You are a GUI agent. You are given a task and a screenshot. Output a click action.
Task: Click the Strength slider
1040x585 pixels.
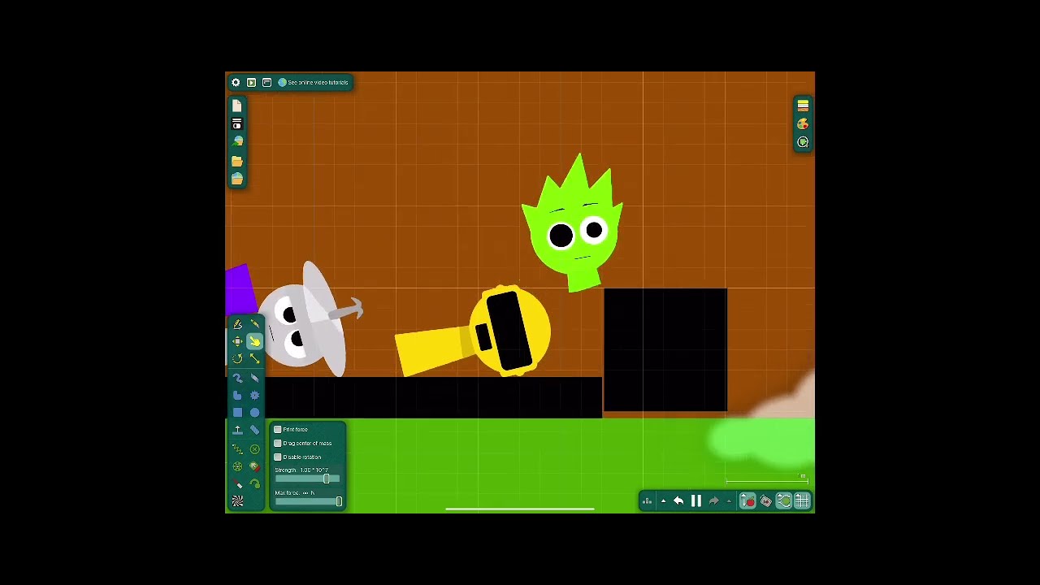[308, 479]
